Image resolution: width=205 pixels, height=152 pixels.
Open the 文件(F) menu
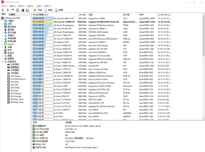[4, 6]
